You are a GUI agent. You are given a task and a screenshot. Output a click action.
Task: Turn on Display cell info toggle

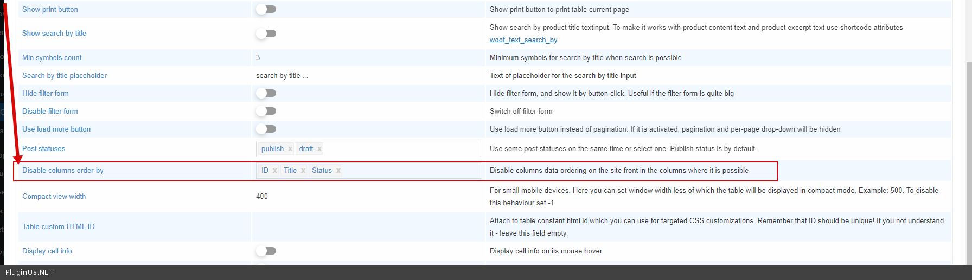coord(266,251)
